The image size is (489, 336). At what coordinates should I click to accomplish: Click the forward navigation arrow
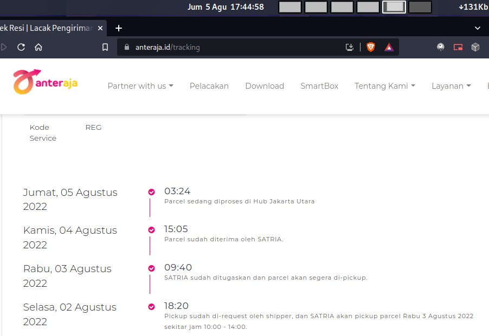4,47
